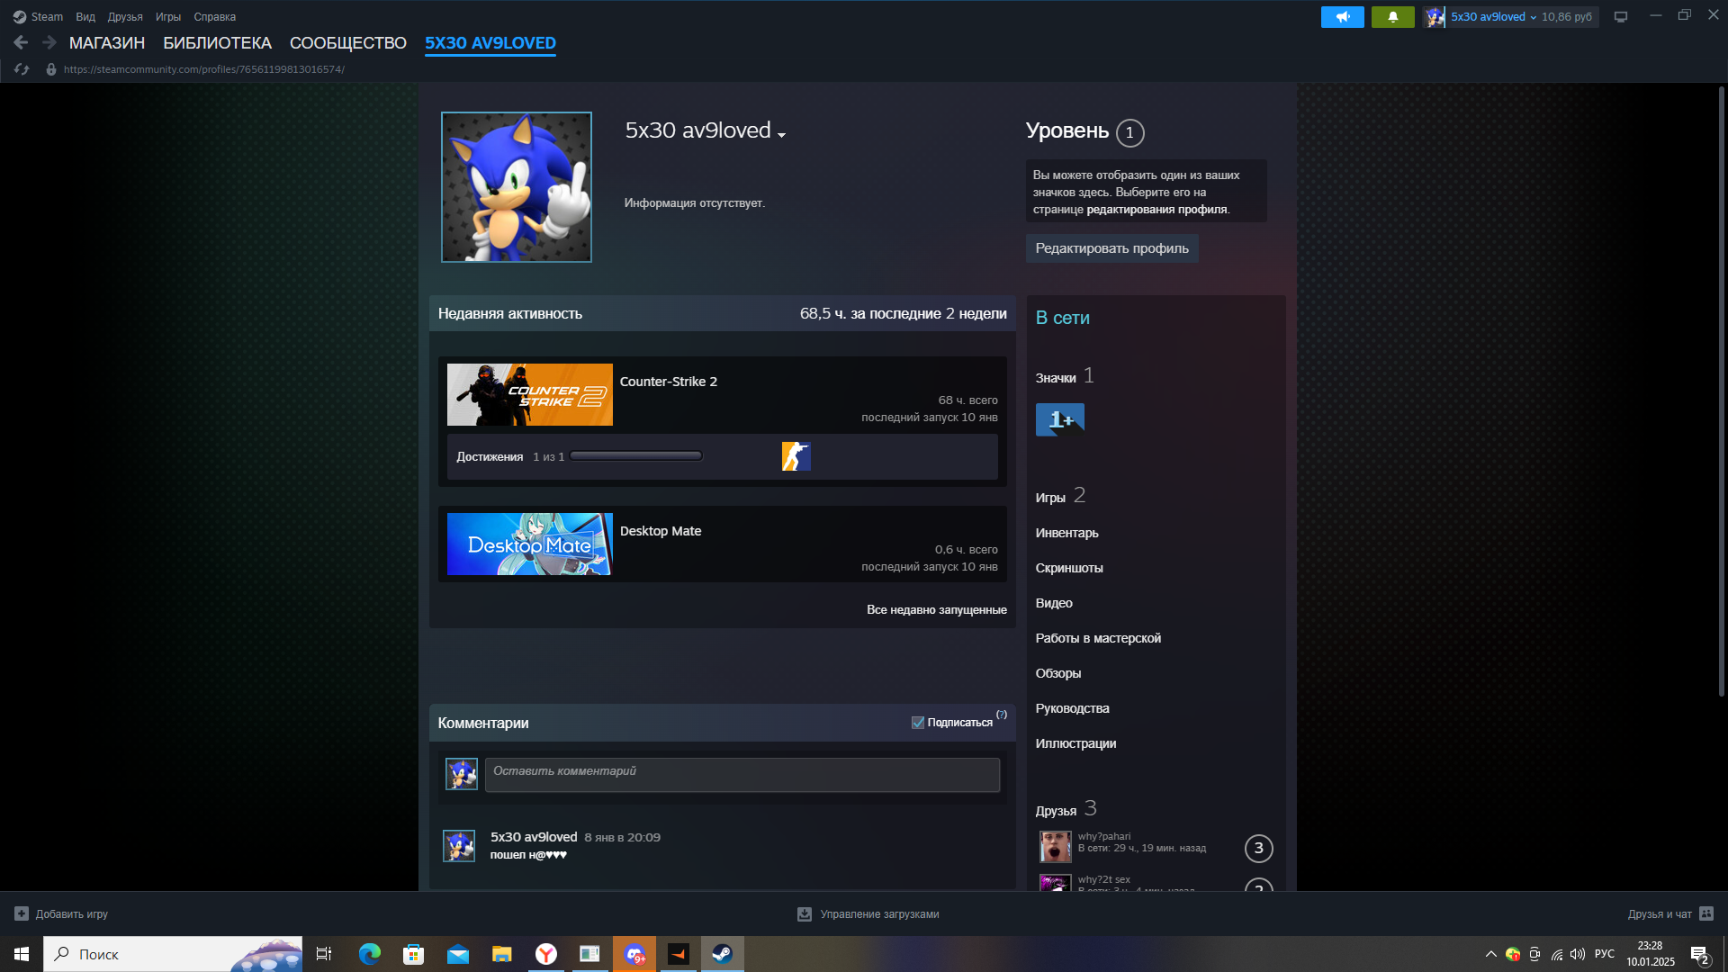Open Microsoft Store from the taskbar
This screenshot has width=1728, height=972.
(413, 954)
